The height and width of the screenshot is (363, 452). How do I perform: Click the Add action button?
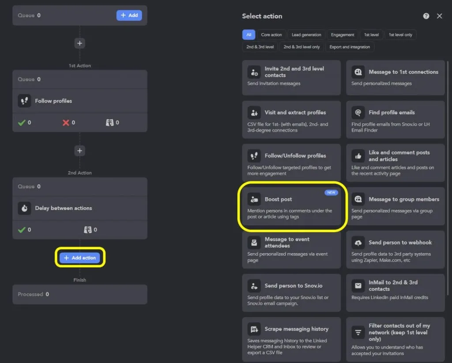click(80, 258)
